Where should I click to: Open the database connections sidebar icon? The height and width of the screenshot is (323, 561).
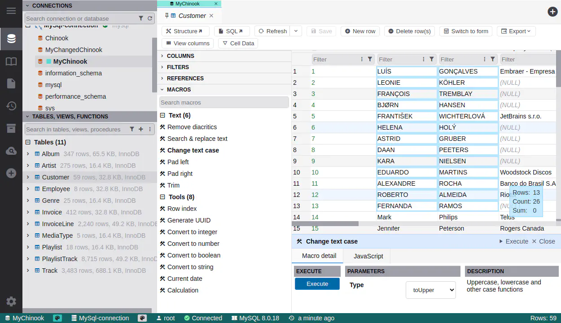pyautogui.click(x=11, y=39)
